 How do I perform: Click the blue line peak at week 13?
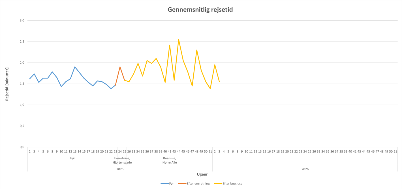[75, 67]
